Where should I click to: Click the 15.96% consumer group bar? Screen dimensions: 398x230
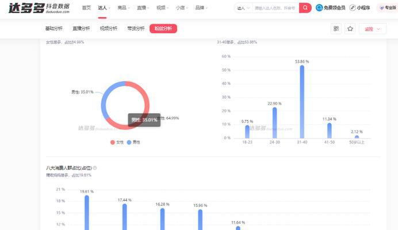[200, 220]
